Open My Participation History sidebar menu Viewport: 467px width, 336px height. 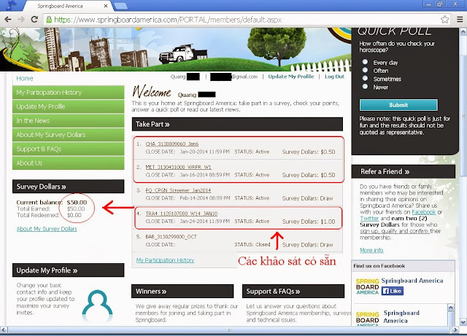pos(68,93)
